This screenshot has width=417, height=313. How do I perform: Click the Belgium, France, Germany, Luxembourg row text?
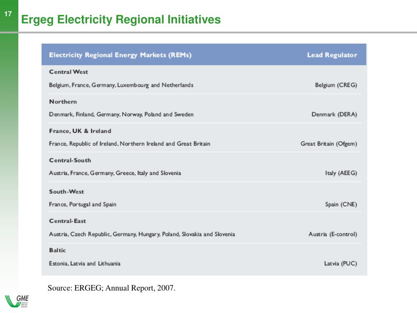click(x=121, y=85)
